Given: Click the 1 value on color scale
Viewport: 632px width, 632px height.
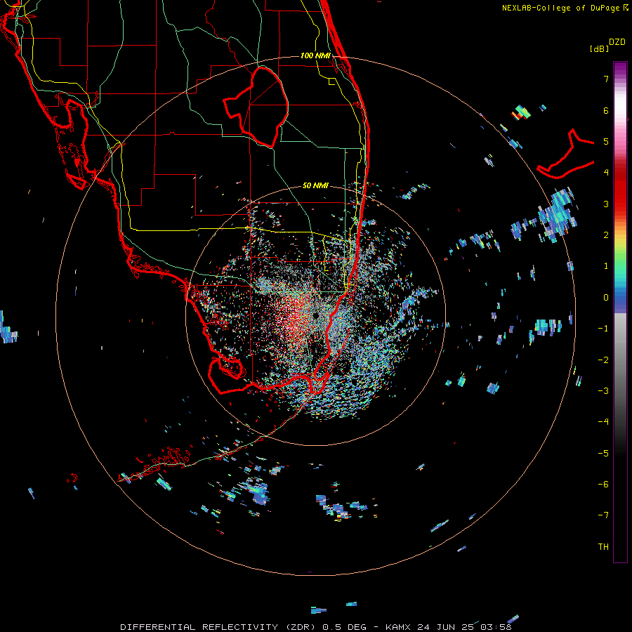Looking at the screenshot, I should click(606, 266).
